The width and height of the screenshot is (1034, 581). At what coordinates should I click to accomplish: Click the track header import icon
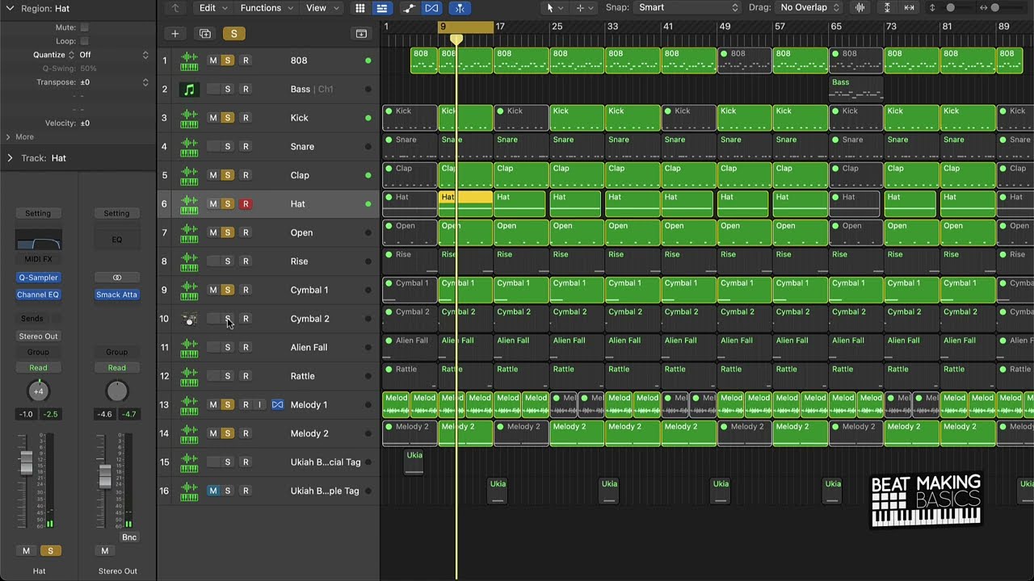(x=361, y=34)
